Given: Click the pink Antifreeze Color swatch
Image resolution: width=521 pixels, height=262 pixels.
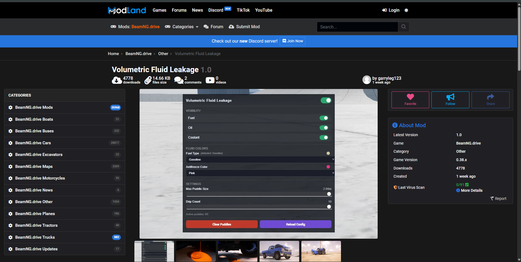Looking at the screenshot, I should pyautogui.click(x=328, y=167).
